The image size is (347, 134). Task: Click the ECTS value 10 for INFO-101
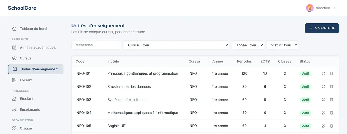click(265, 73)
